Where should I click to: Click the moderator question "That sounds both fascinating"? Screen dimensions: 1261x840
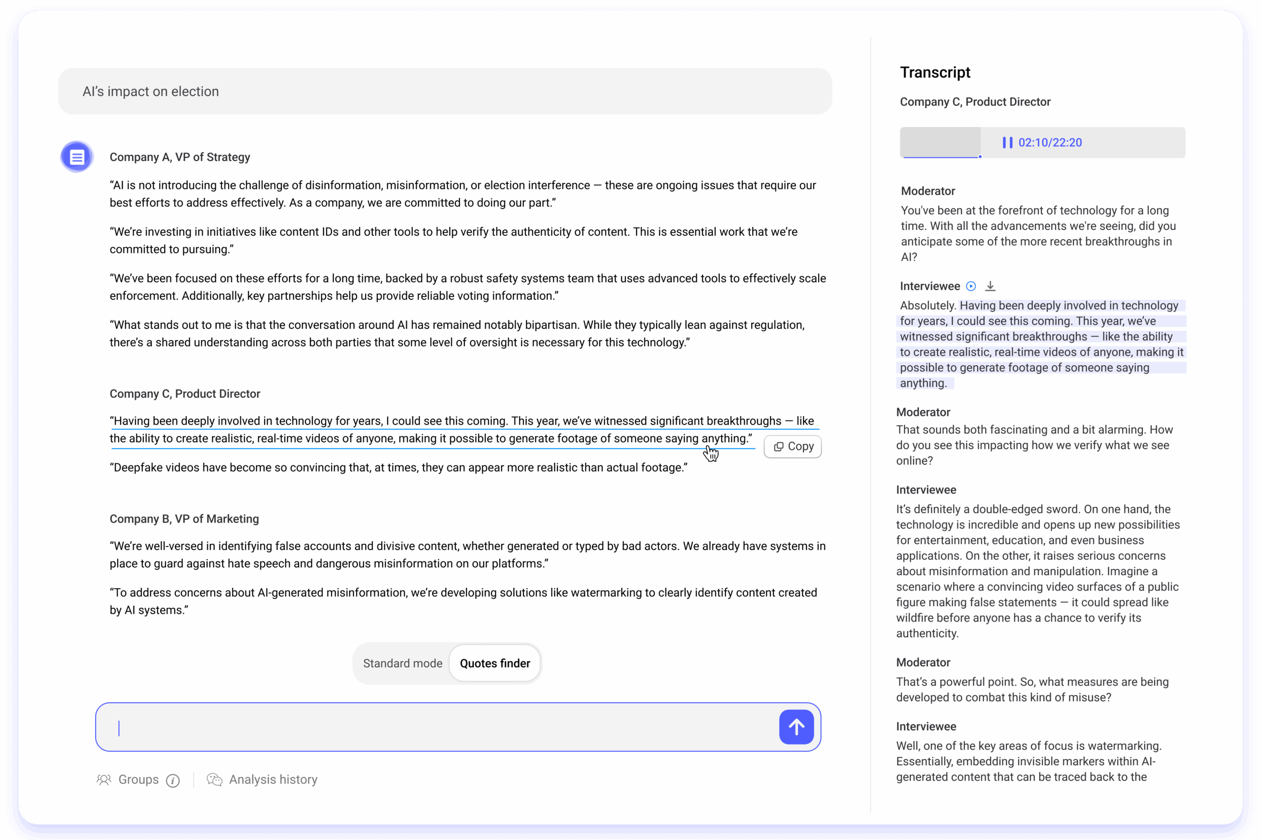click(x=1034, y=445)
